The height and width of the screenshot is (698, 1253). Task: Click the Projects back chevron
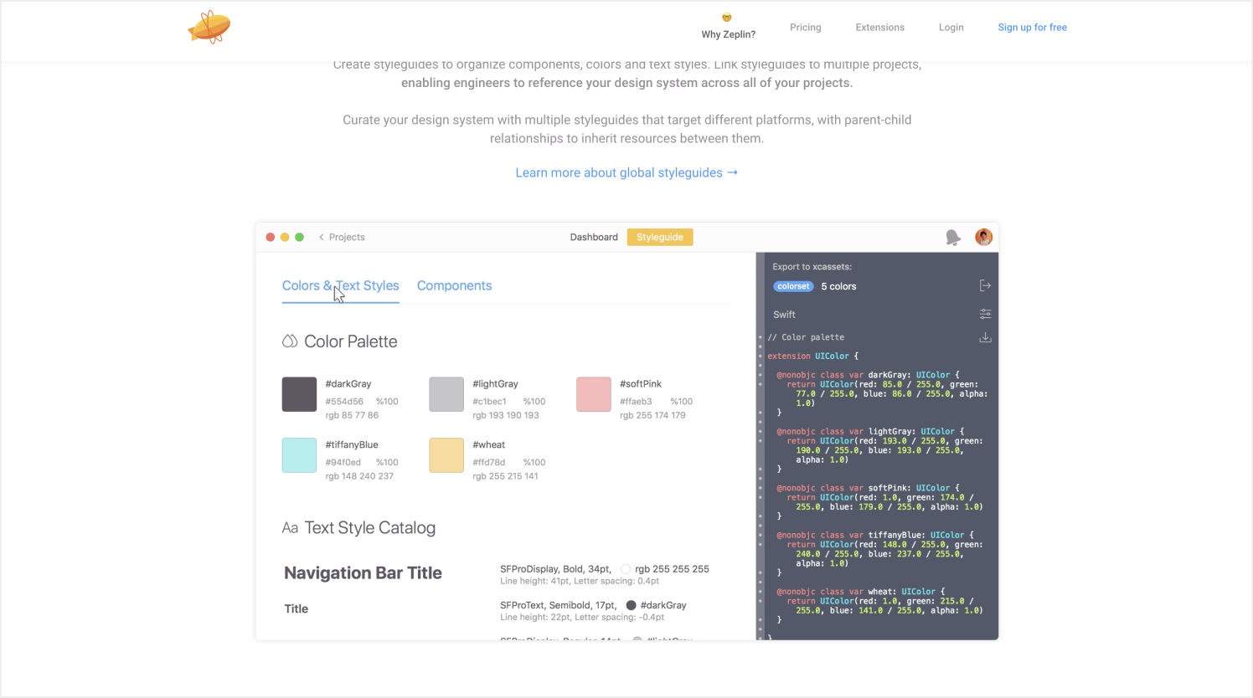tap(322, 238)
